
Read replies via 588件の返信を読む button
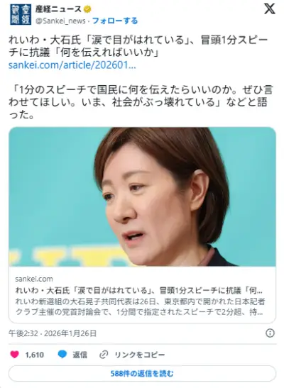coord(142,373)
